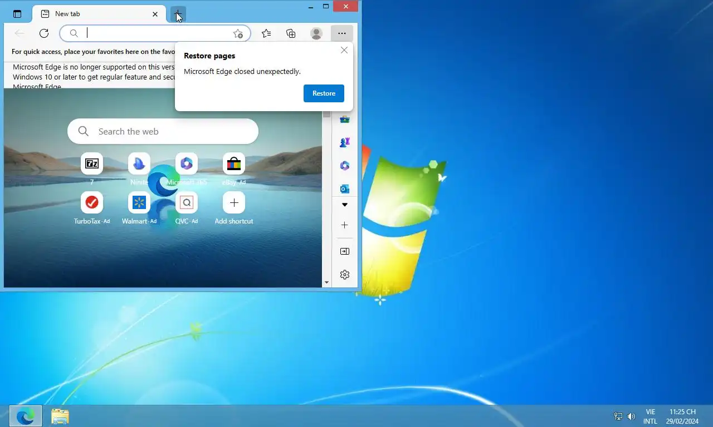Expand more sidebar apps down arrow
This screenshot has width=713, height=427.
click(x=345, y=205)
